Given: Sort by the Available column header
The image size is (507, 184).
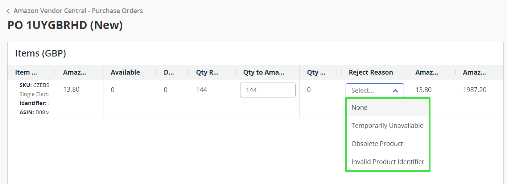Looking at the screenshot, I should [125, 72].
